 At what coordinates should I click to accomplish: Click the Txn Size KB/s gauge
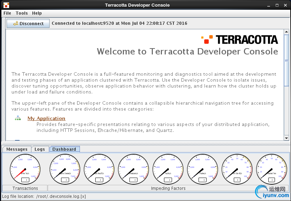point(237,169)
